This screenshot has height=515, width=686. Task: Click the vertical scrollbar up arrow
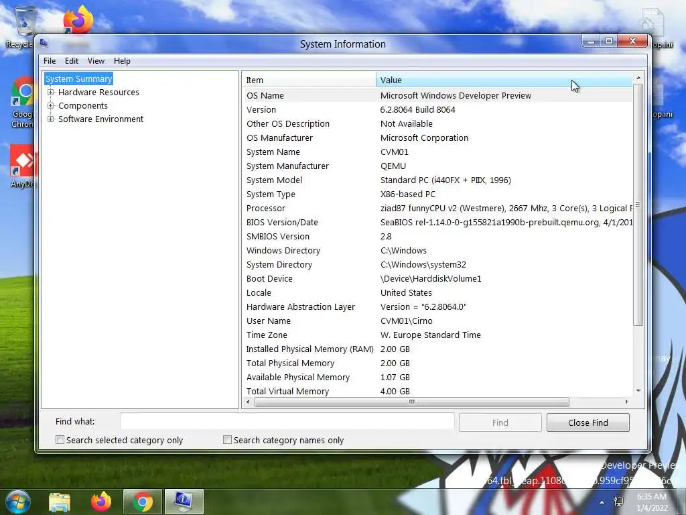638,78
